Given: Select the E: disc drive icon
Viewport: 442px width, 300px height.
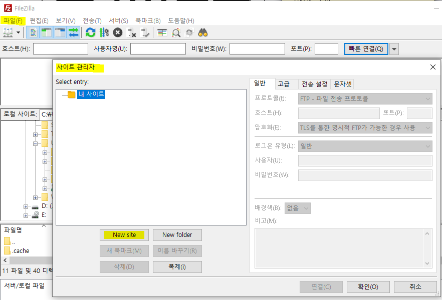Looking at the screenshot, I should (x=35, y=215).
